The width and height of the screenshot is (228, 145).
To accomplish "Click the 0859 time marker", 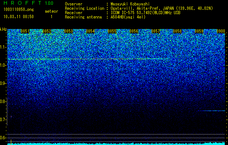I will click(x=199, y=31).
